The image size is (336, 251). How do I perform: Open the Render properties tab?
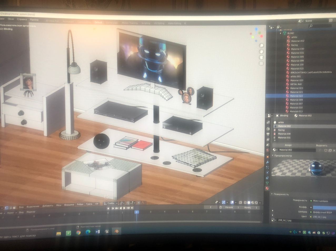[x=268, y=129]
